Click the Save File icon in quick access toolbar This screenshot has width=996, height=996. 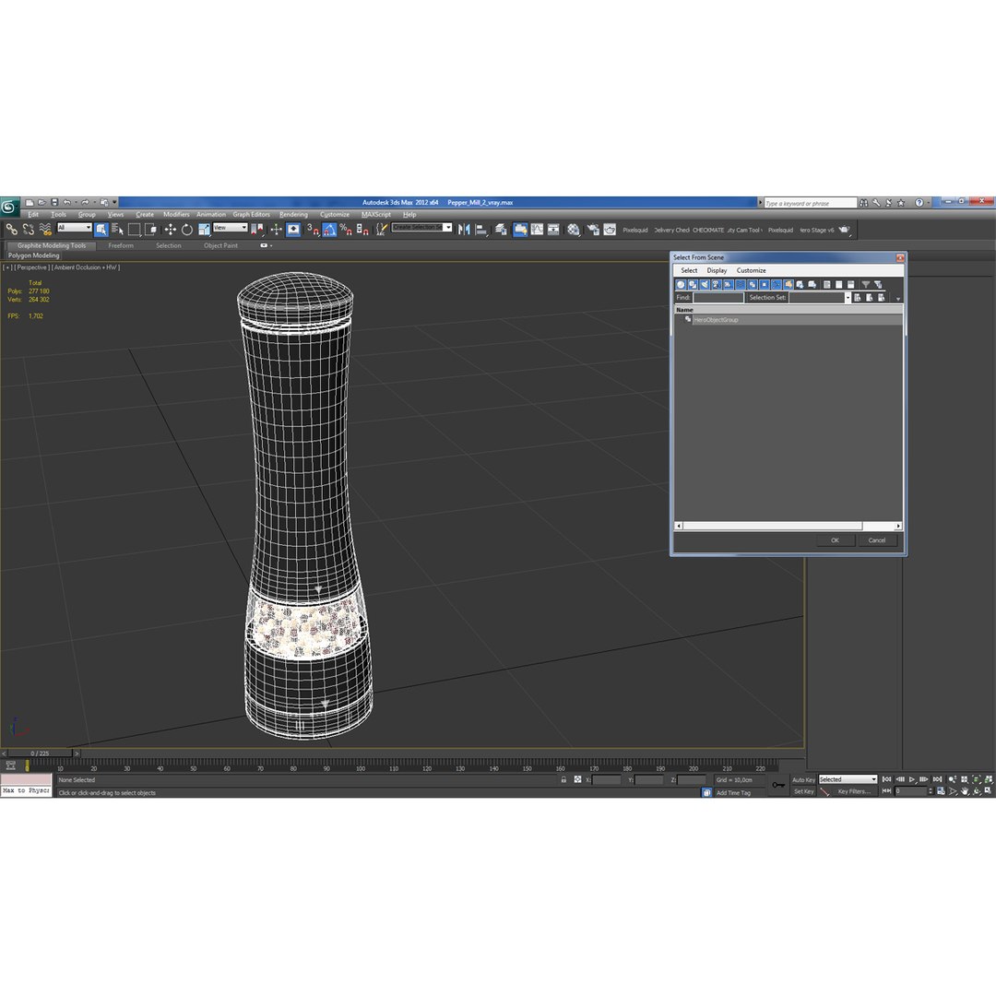pos(54,203)
